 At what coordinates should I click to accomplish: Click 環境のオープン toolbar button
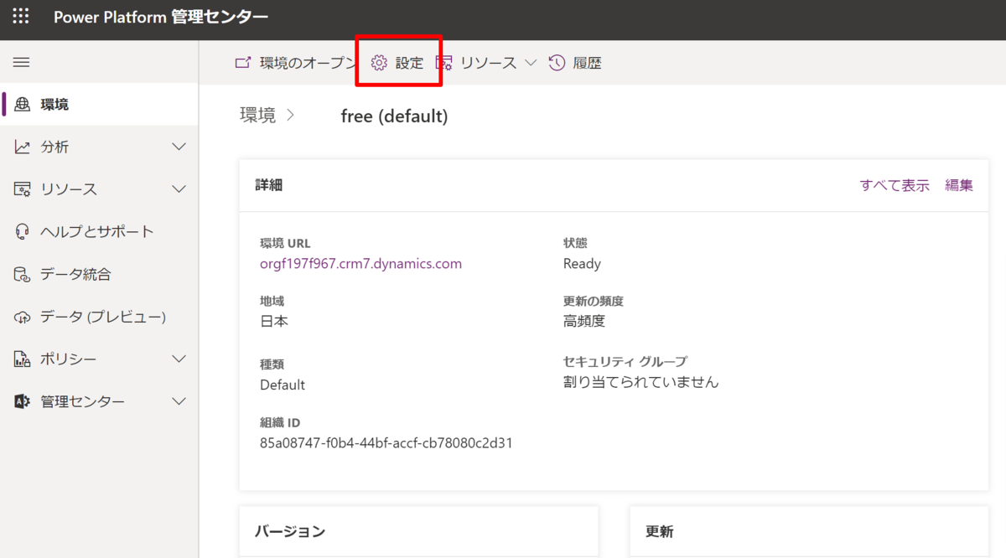tap(296, 63)
